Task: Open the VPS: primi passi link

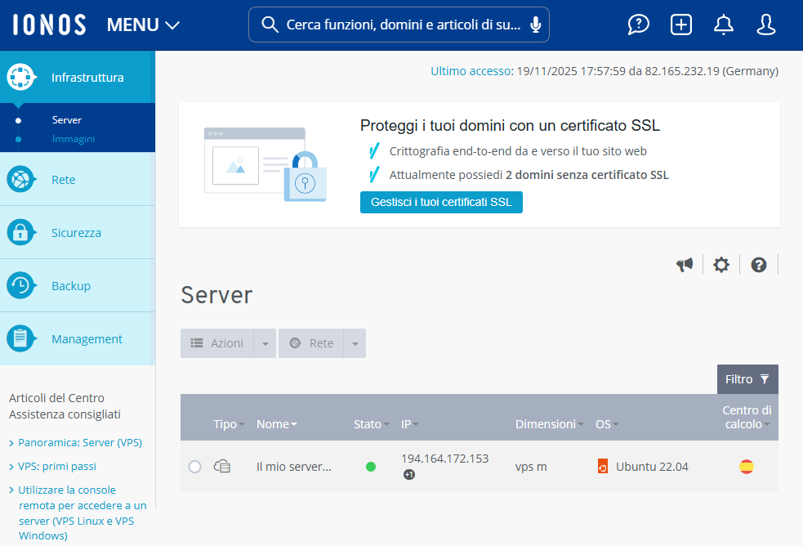Action: pyautogui.click(x=57, y=467)
